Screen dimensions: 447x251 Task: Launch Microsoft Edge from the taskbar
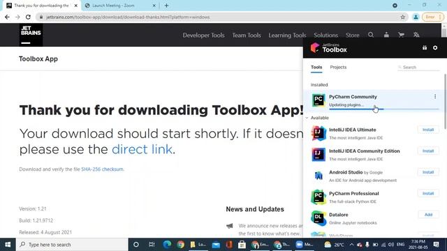click(x=167, y=245)
